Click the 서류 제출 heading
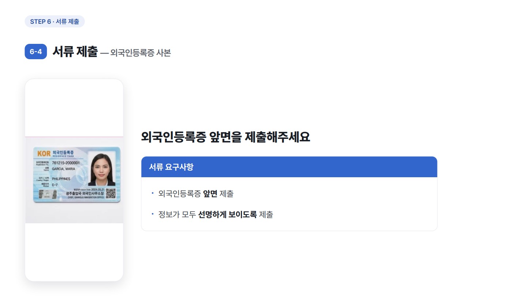Screen dimensions: 527x296 75,52
